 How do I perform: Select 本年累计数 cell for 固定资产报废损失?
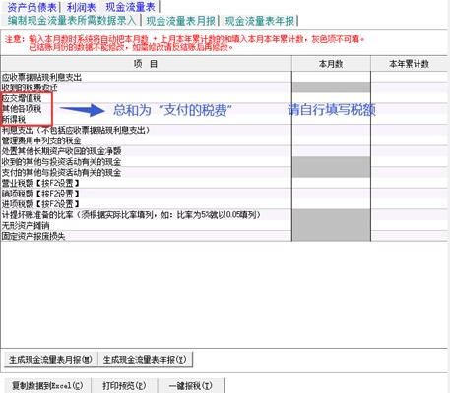pyautogui.click(x=409, y=236)
